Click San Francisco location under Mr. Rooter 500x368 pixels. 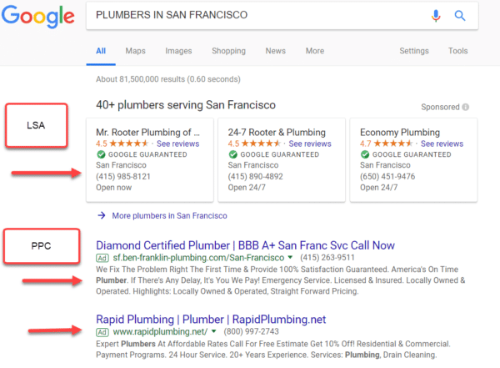pos(121,165)
